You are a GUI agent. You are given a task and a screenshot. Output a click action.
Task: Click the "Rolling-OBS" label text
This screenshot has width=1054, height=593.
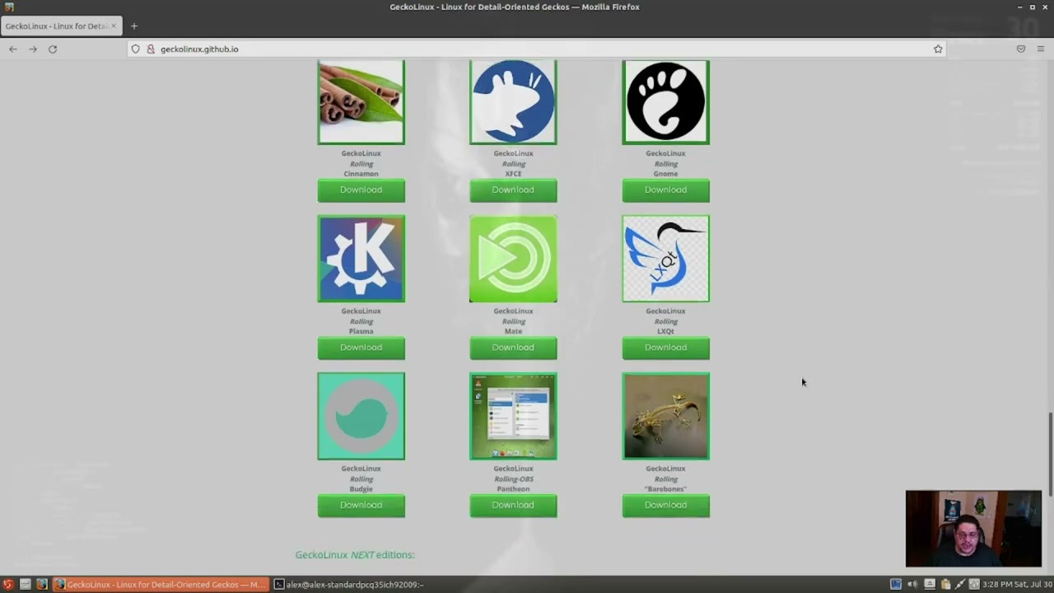tap(513, 479)
